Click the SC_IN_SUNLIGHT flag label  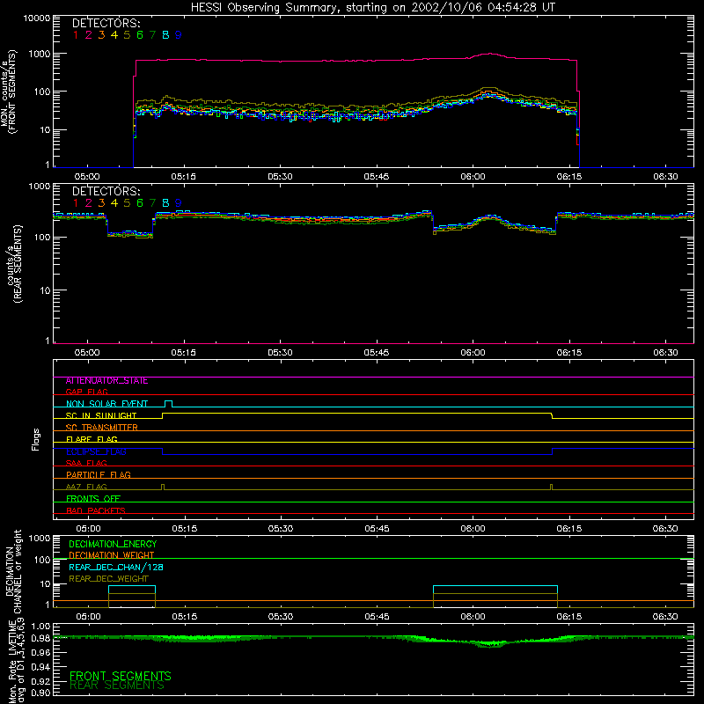click(101, 415)
